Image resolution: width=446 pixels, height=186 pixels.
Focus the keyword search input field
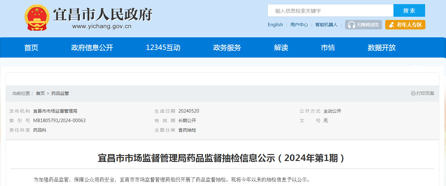(330, 11)
